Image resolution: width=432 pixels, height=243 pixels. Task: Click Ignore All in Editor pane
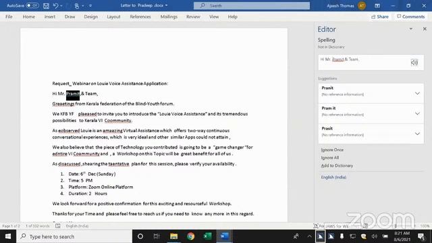coord(330,157)
